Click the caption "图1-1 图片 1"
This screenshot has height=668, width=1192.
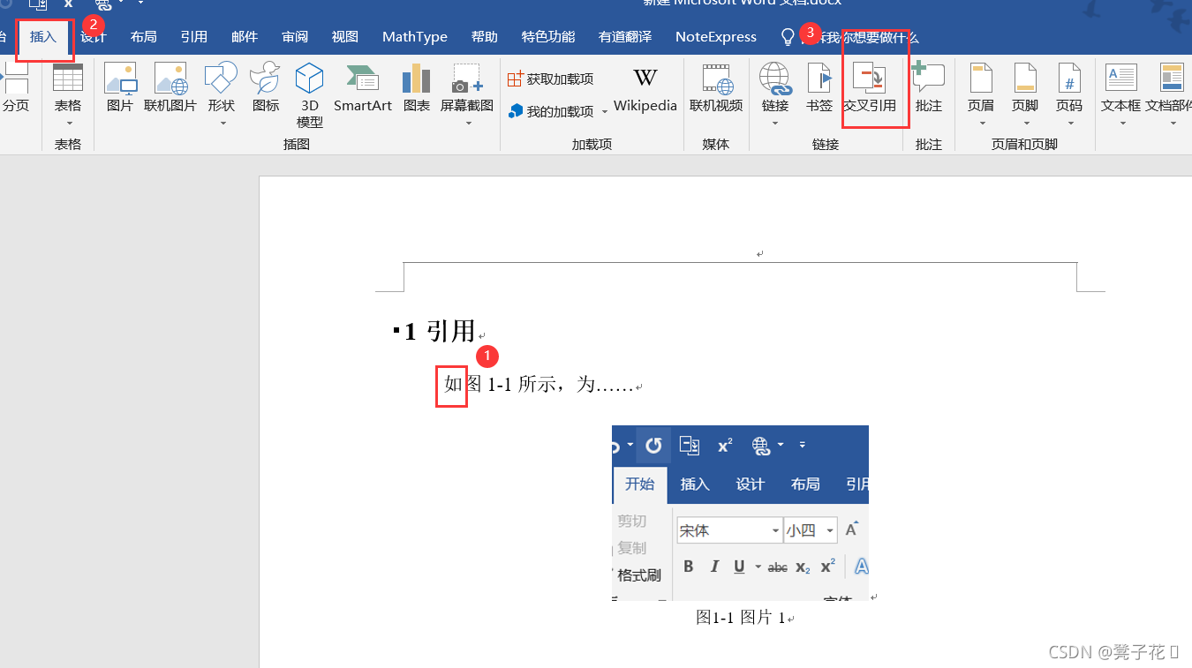point(741,618)
